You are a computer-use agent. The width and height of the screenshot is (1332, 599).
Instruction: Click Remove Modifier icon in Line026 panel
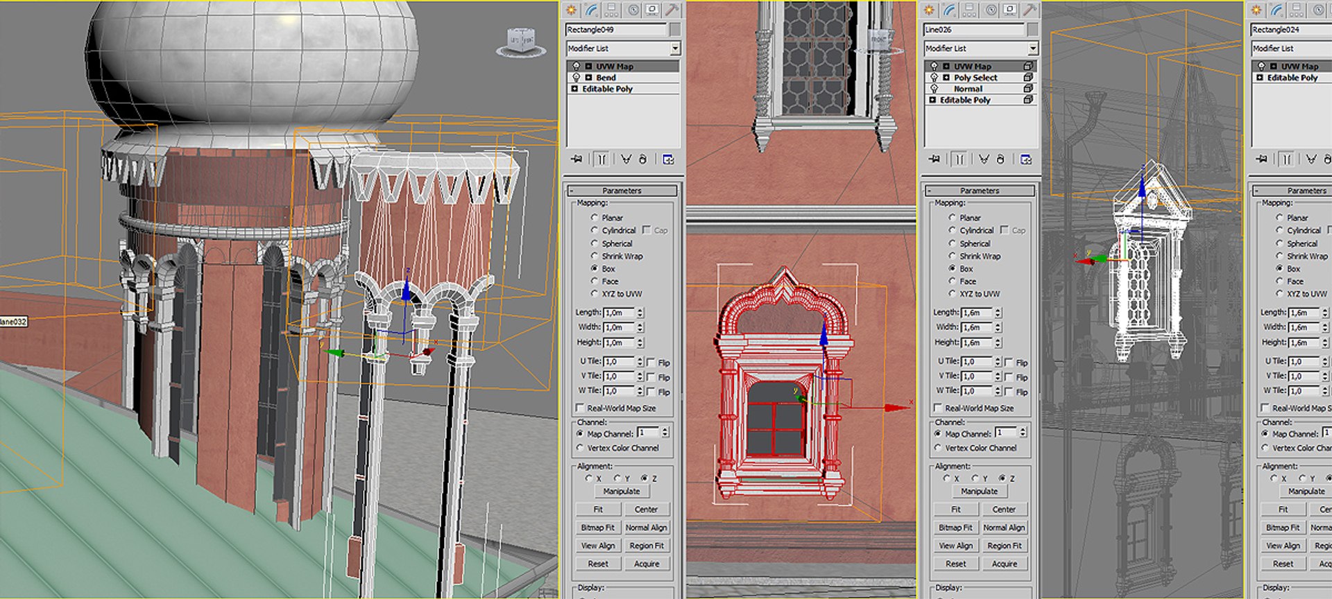(x=1001, y=159)
